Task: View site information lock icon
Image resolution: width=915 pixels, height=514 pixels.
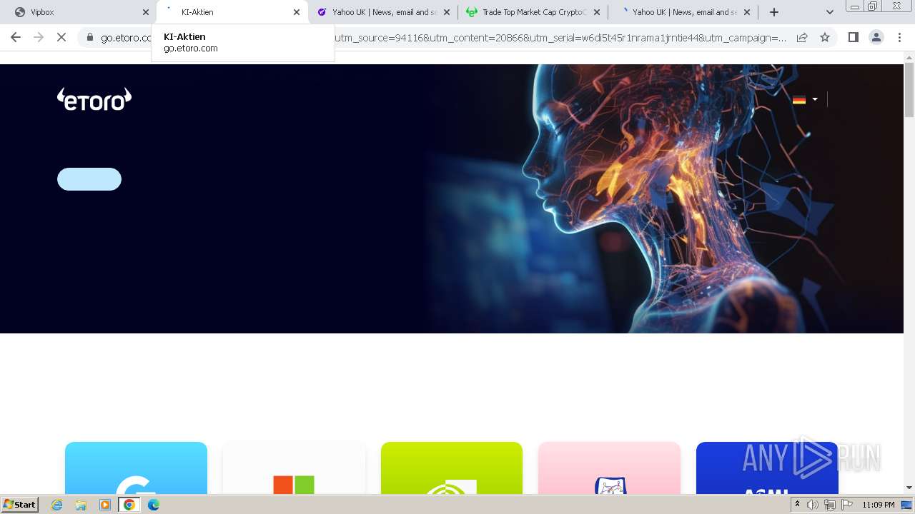Action: coord(90,37)
